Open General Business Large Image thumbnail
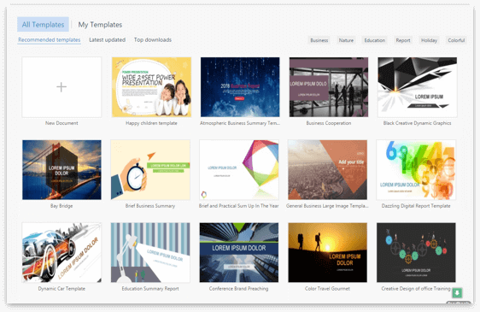 coord(328,170)
